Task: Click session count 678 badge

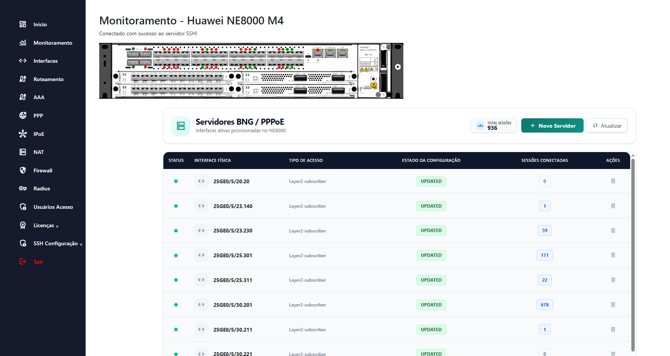Action: coord(545,305)
